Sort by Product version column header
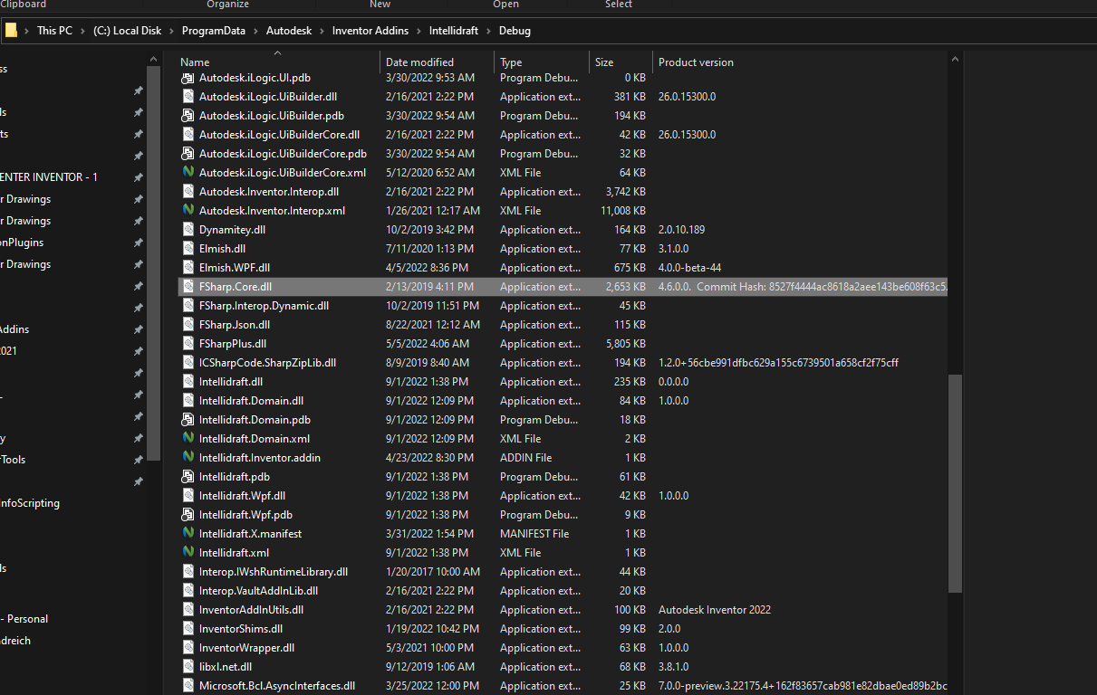Screen dimensions: 1097x695 [696, 62]
